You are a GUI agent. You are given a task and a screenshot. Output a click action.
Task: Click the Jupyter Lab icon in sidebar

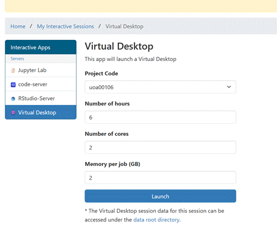pos(13,71)
